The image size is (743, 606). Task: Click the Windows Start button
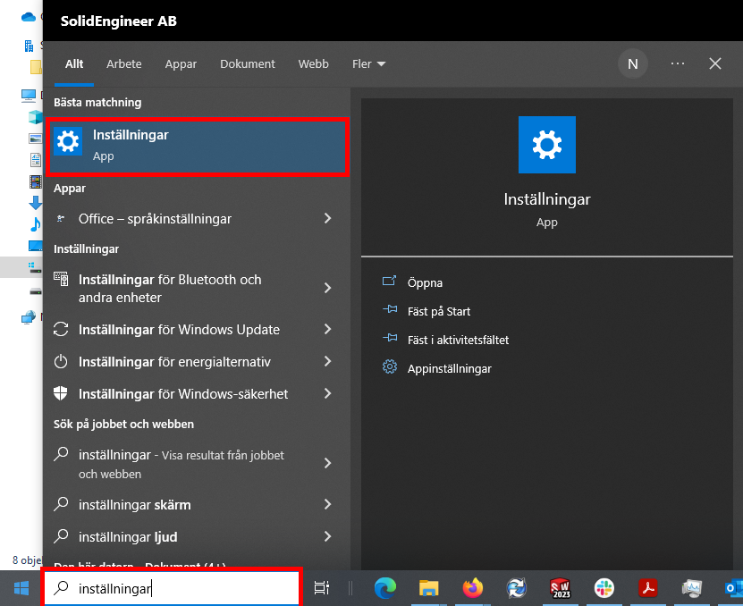pos(21,587)
